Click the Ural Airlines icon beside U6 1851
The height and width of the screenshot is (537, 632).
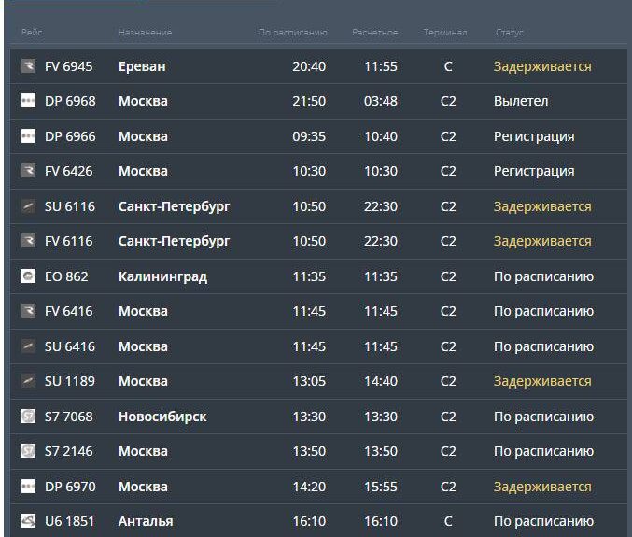(28, 521)
